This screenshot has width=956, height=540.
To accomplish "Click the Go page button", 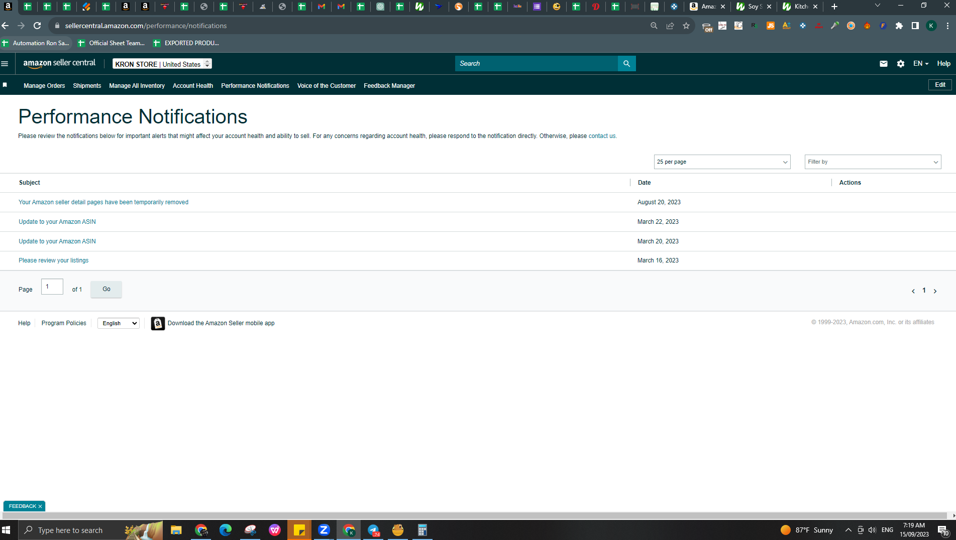I will point(106,289).
